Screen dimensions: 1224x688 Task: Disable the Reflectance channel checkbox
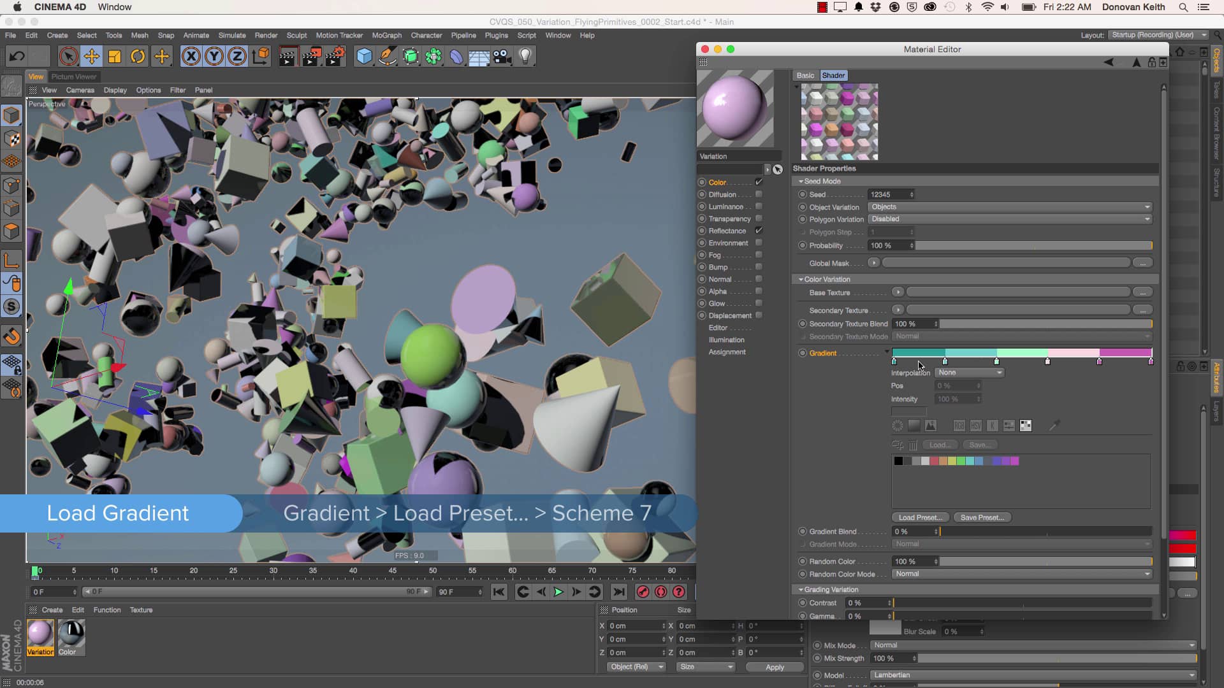(x=759, y=231)
